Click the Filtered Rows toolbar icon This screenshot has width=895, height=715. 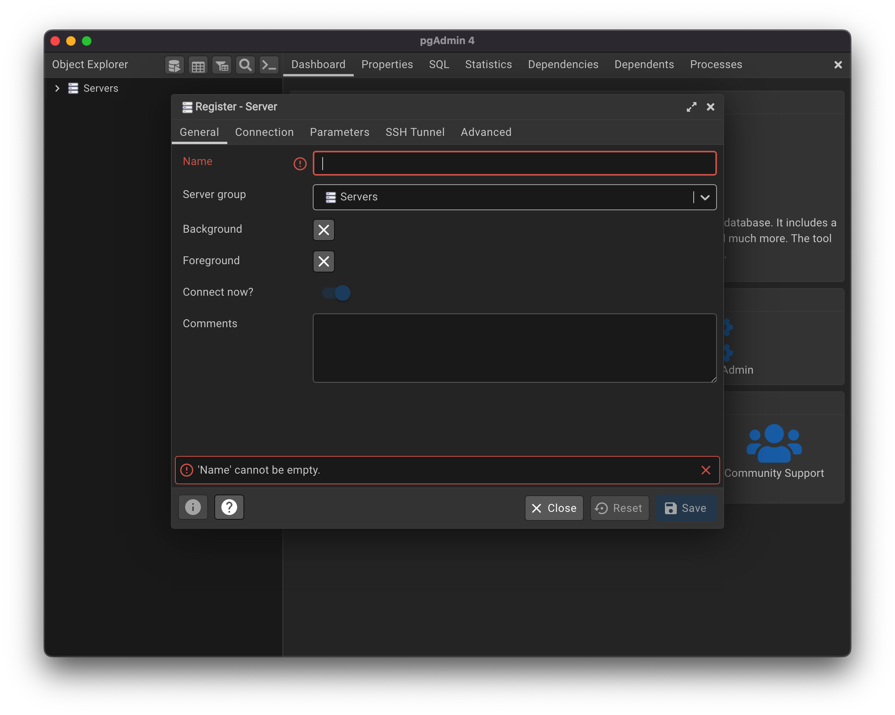click(x=222, y=65)
